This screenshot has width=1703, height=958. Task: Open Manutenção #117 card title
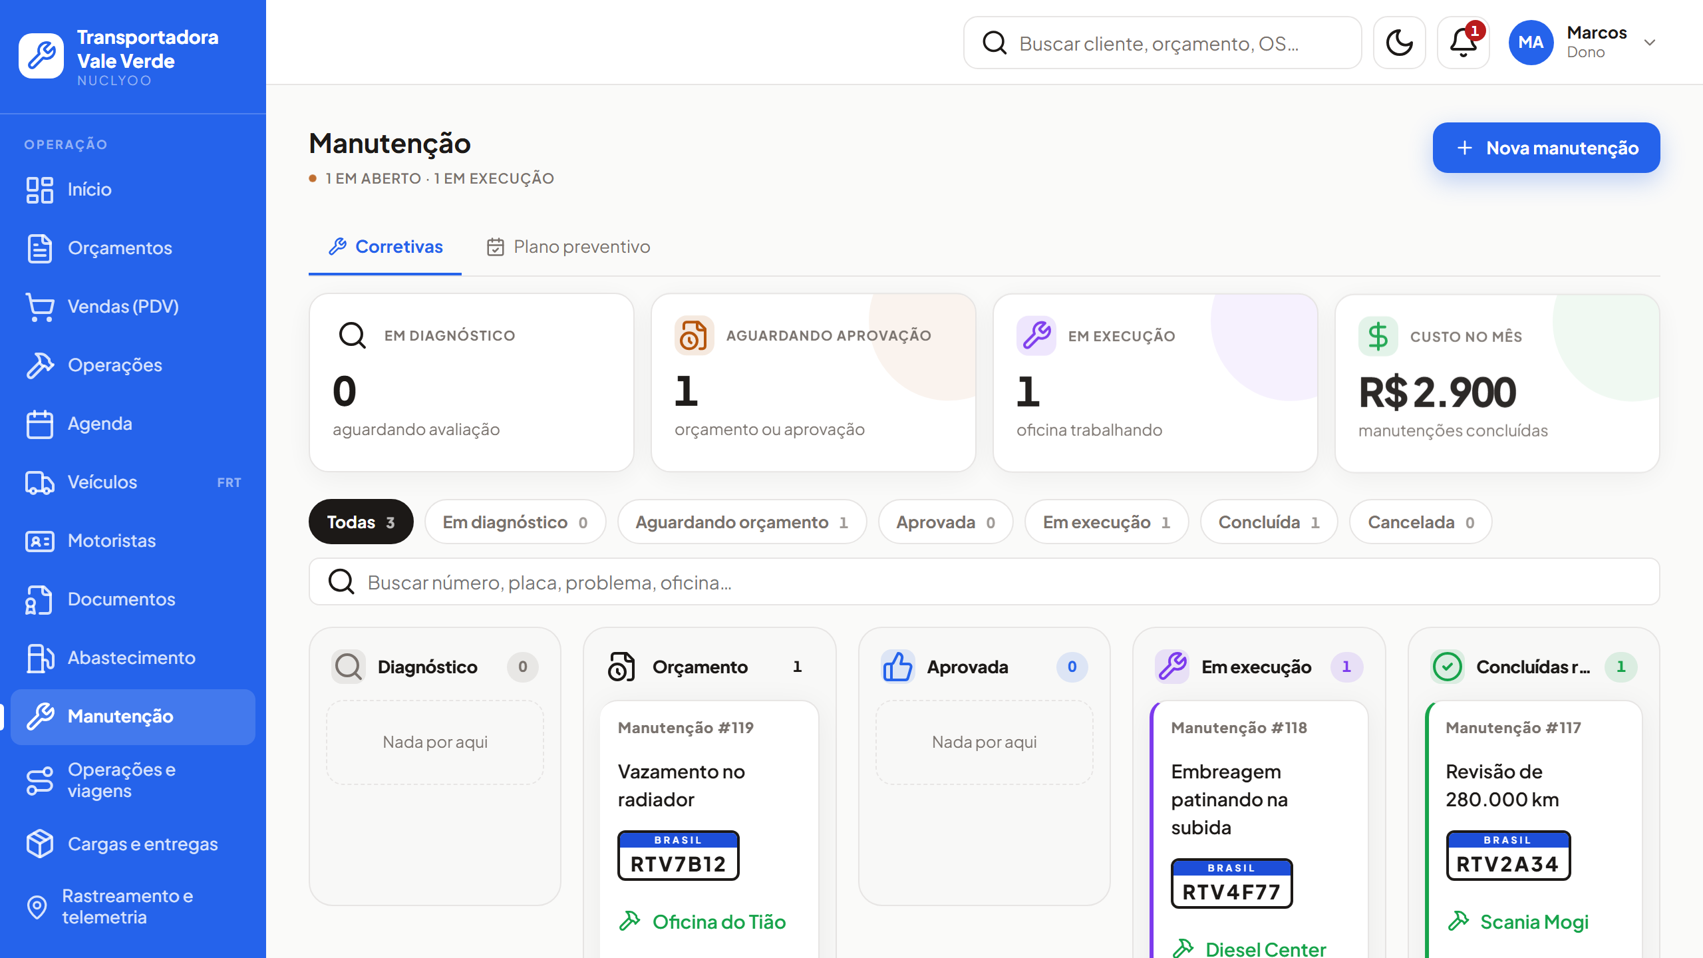click(x=1513, y=728)
